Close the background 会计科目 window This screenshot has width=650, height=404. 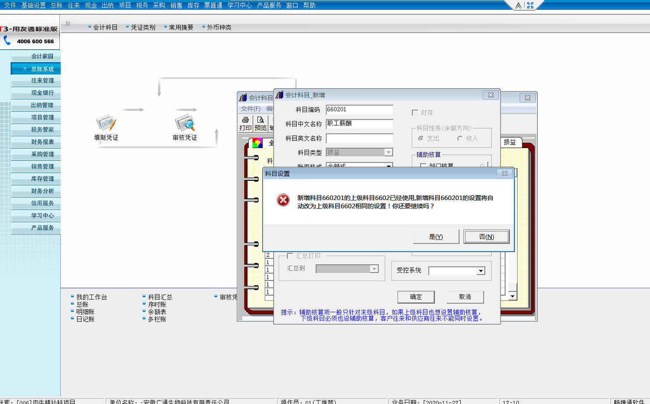(528, 98)
